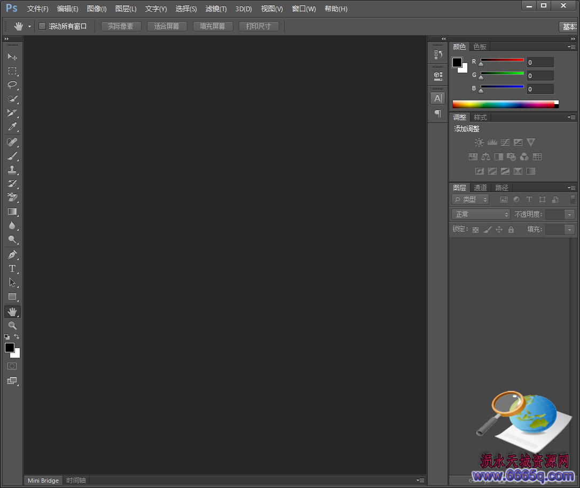Open the Paragraph panel icon
This screenshot has width=580, height=488.
(438, 113)
